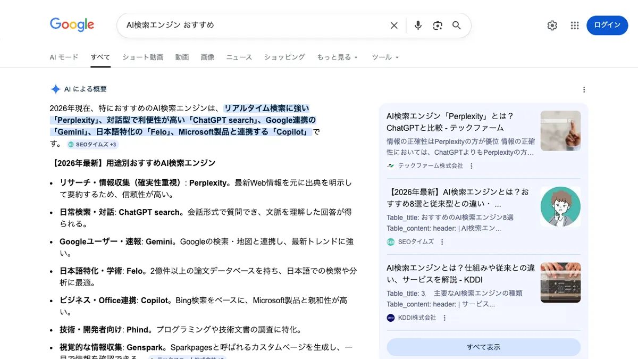The height and width of the screenshot is (359, 638).
Task: Open the Perplexity とは？ テックファーム article
Action: tap(450, 122)
